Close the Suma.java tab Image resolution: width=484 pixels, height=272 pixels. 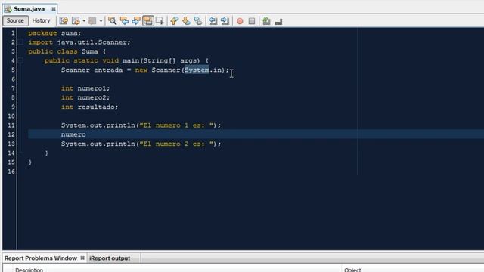click(54, 9)
